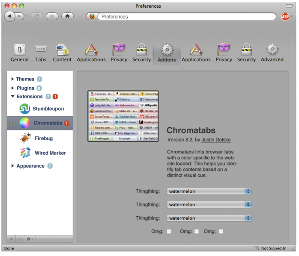The image size is (299, 256).
Task: Open the first Applications pane left of Addons
Action: click(91, 53)
